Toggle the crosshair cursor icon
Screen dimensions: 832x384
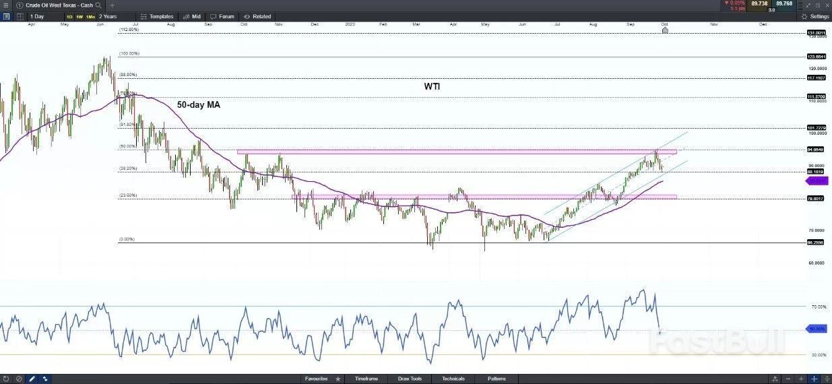click(x=814, y=379)
